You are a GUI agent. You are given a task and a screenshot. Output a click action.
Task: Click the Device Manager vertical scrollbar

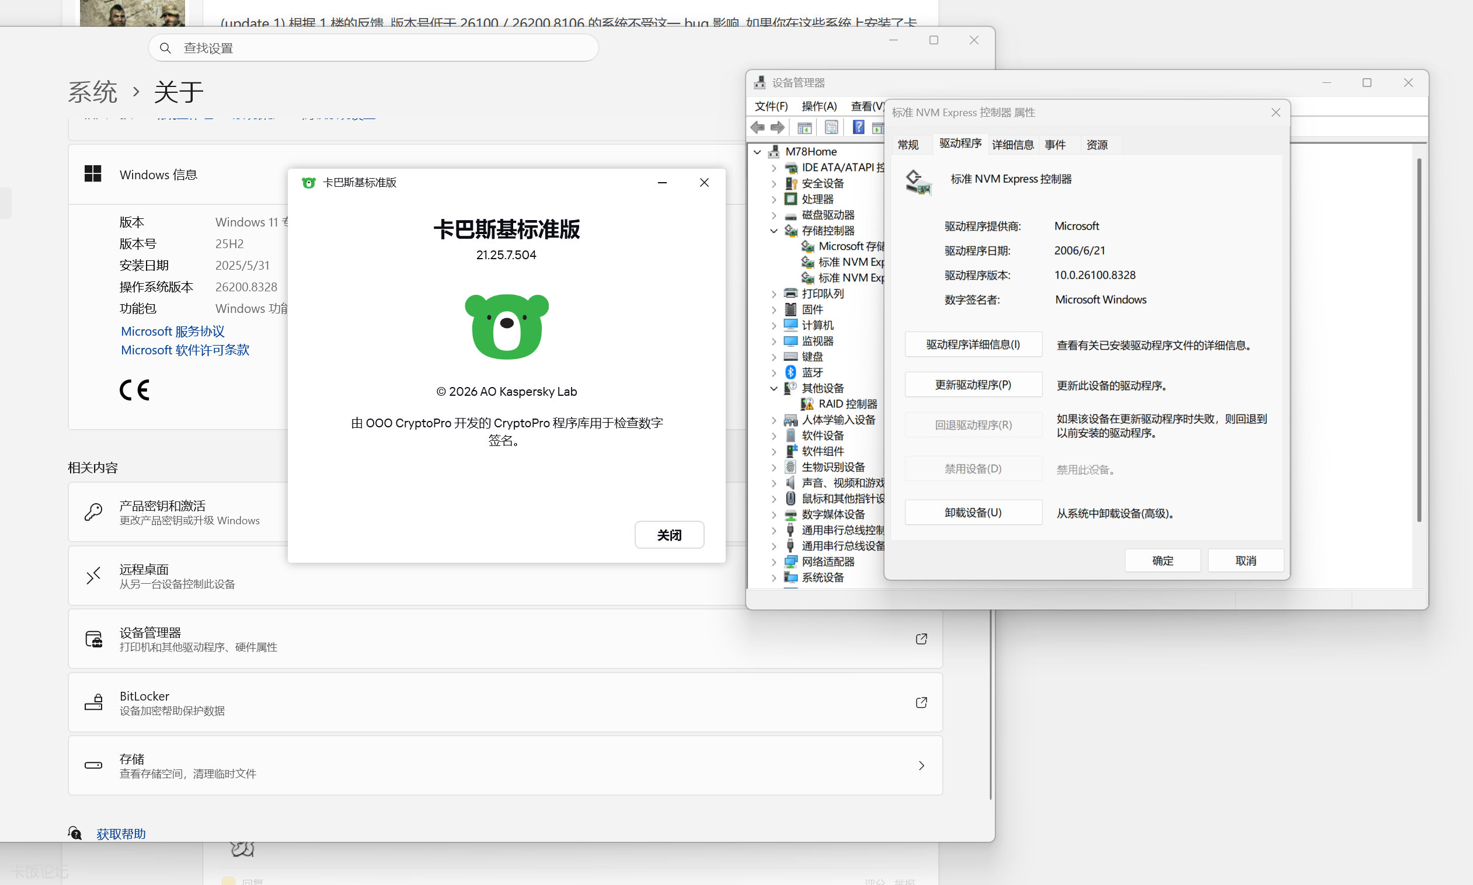point(1419,340)
